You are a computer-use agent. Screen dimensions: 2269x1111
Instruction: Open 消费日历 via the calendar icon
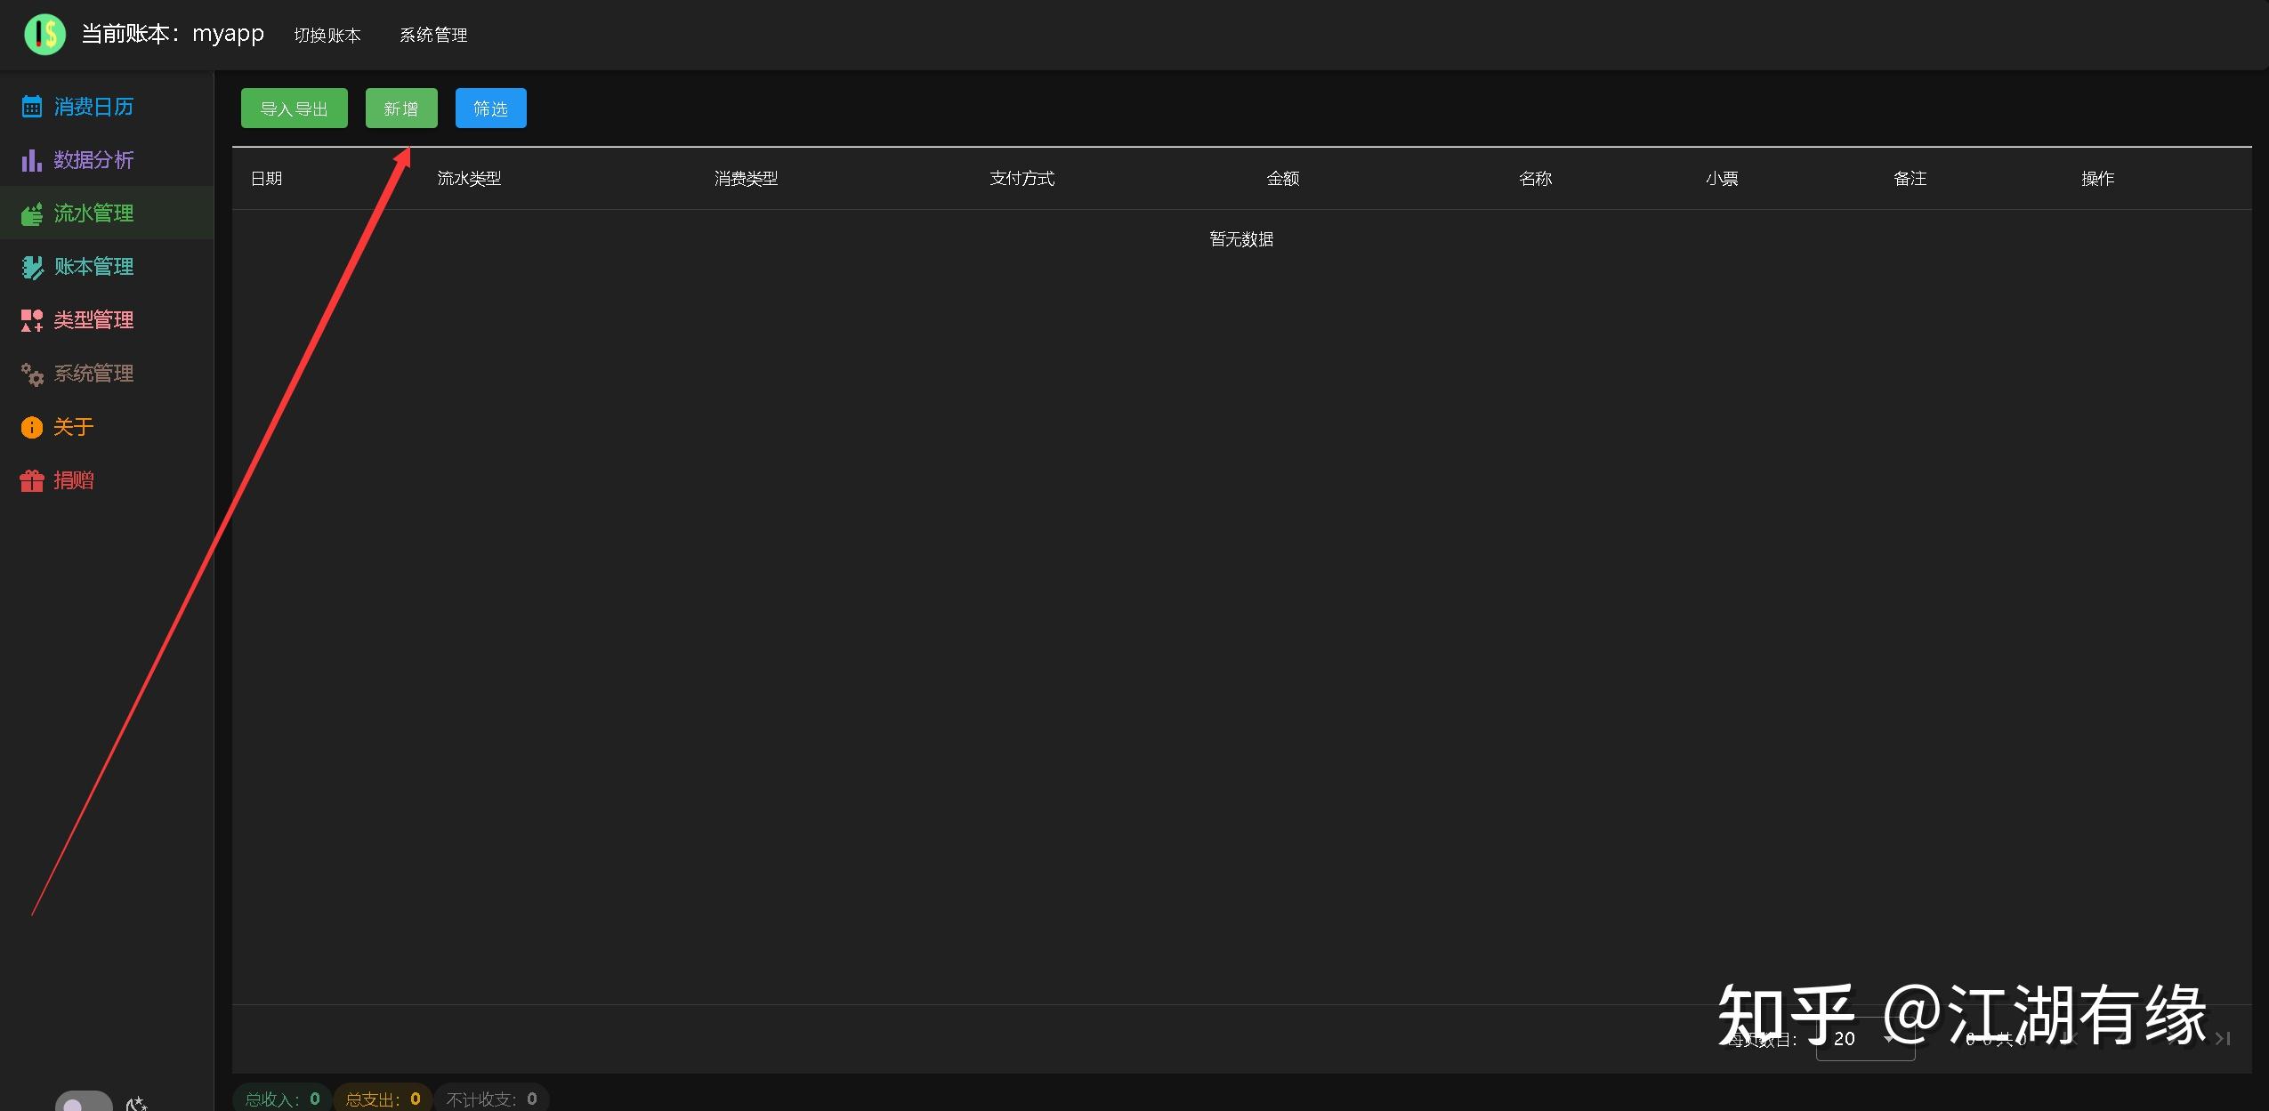[31, 106]
